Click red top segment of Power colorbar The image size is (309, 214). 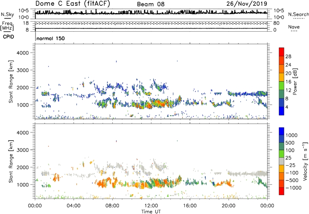point(282,52)
